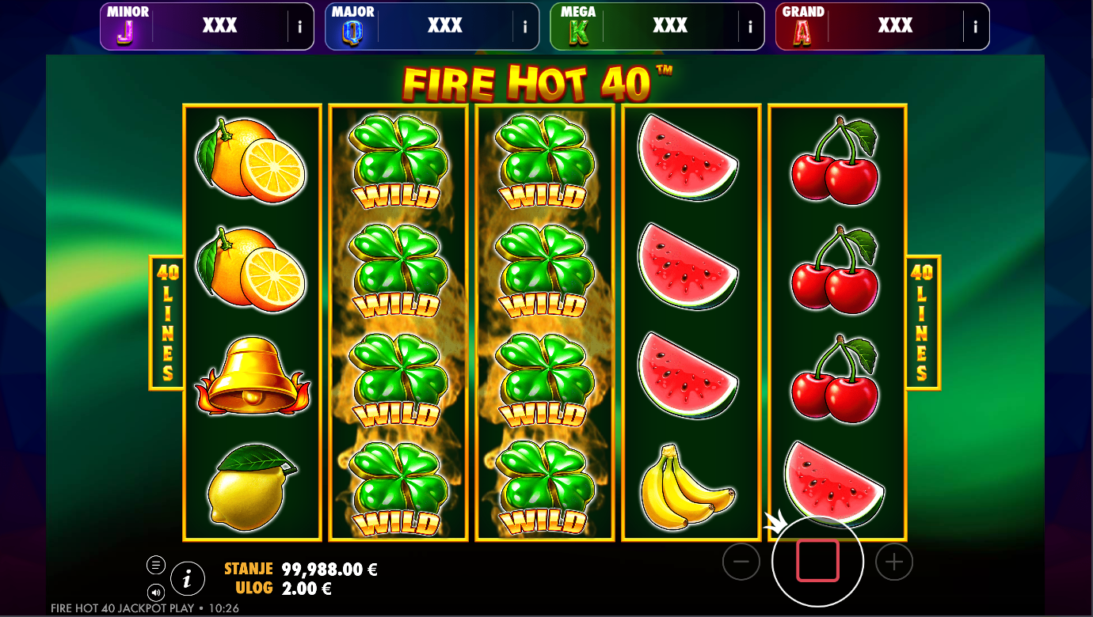The height and width of the screenshot is (617, 1093).
Task: Click the lemon symbol on reel one
Action: pos(251,486)
